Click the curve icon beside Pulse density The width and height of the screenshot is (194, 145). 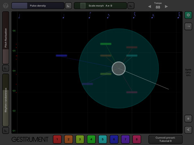[68, 6]
